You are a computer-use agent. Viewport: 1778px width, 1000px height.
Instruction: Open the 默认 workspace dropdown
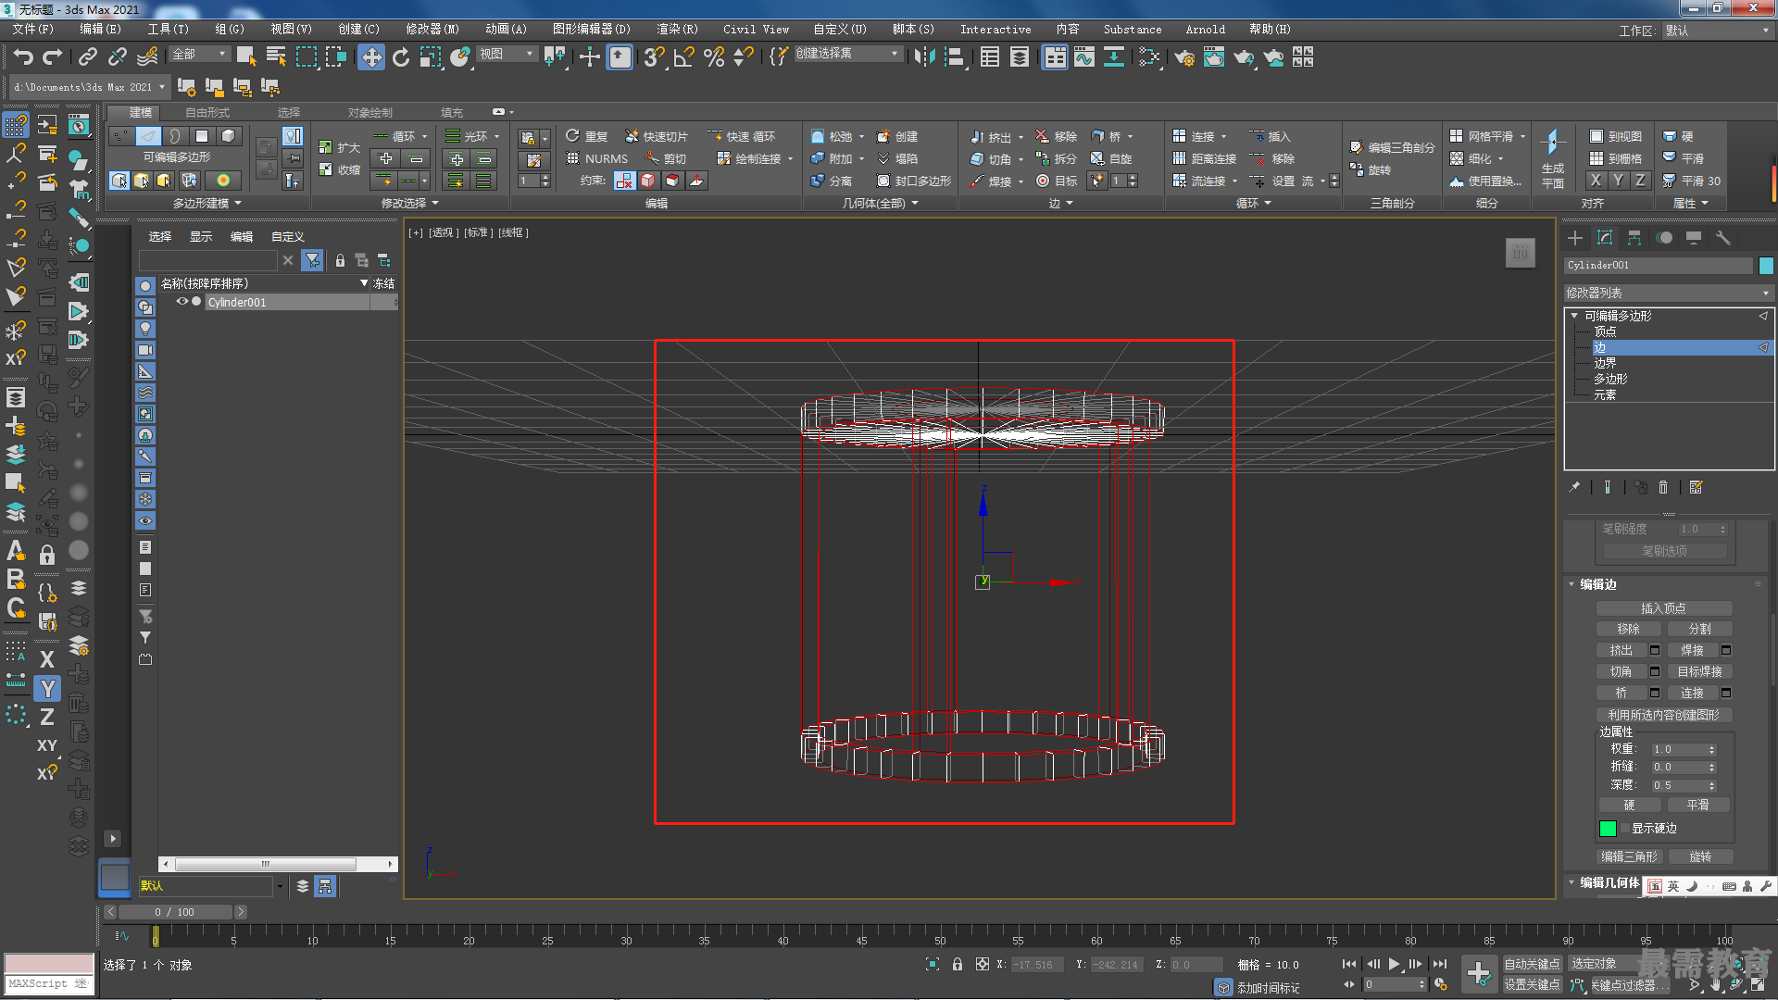[1716, 31]
